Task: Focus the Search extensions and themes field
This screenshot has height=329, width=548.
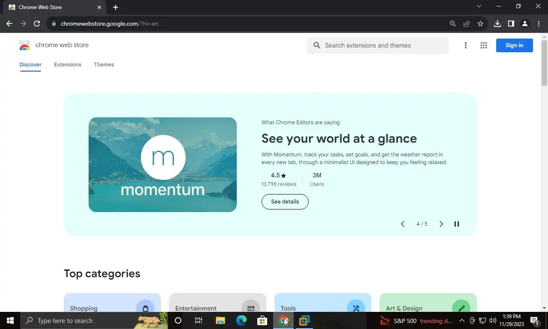Action: pyautogui.click(x=378, y=45)
